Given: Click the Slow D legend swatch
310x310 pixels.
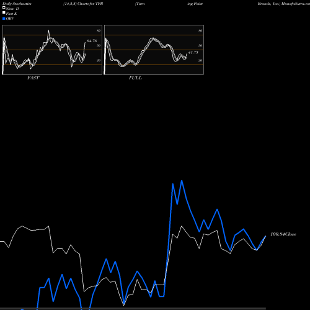Looking at the screenshot, I should click(x=4, y=8).
